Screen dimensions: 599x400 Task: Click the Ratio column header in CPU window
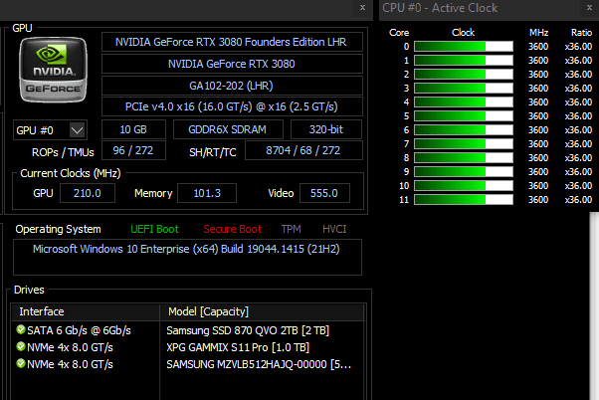tap(581, 33)
